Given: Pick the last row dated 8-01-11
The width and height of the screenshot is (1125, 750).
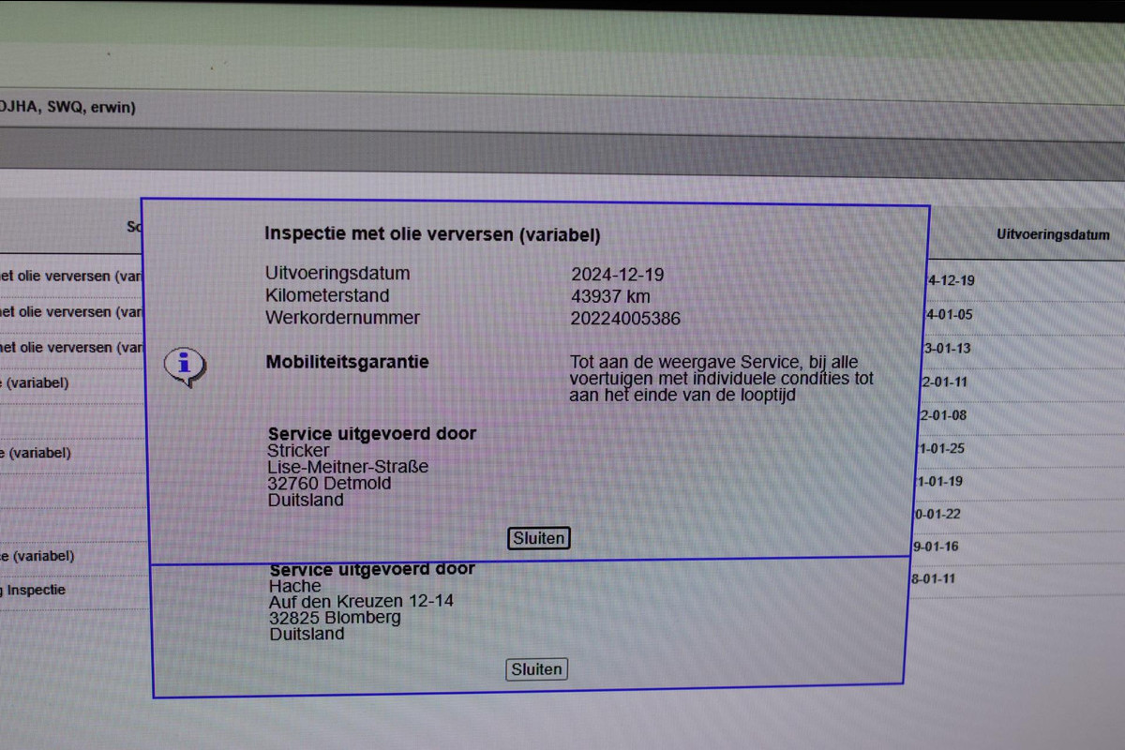Looking at the screenshot, I should 933,578.
